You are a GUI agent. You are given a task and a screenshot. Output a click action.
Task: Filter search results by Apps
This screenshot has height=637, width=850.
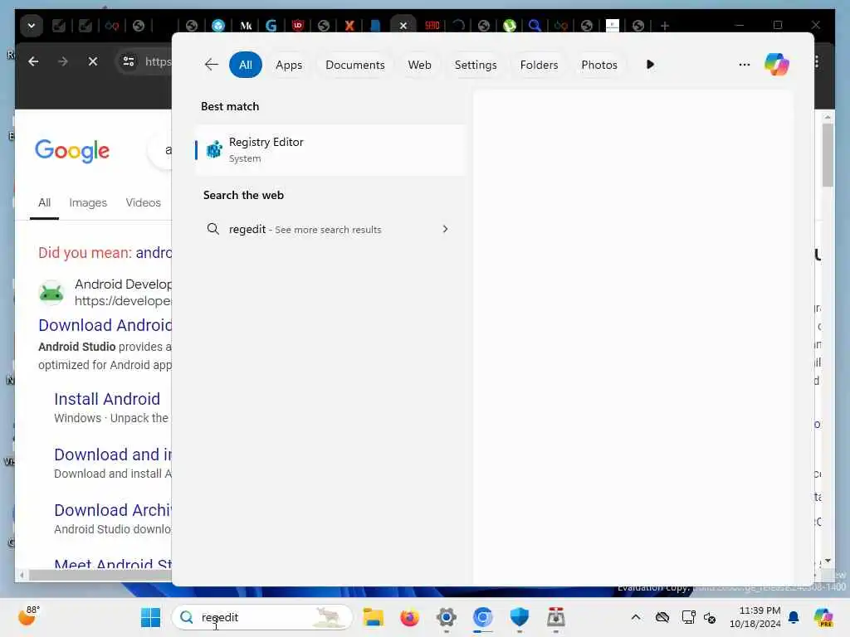coord(289,65)
